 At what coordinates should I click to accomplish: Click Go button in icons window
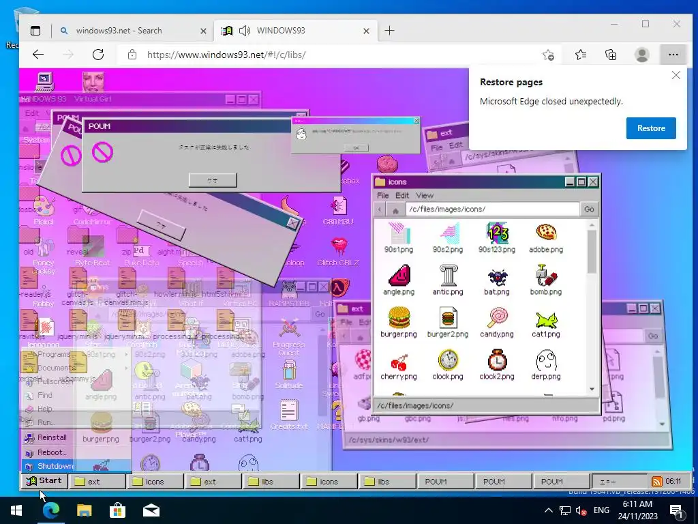click(589, 209)
